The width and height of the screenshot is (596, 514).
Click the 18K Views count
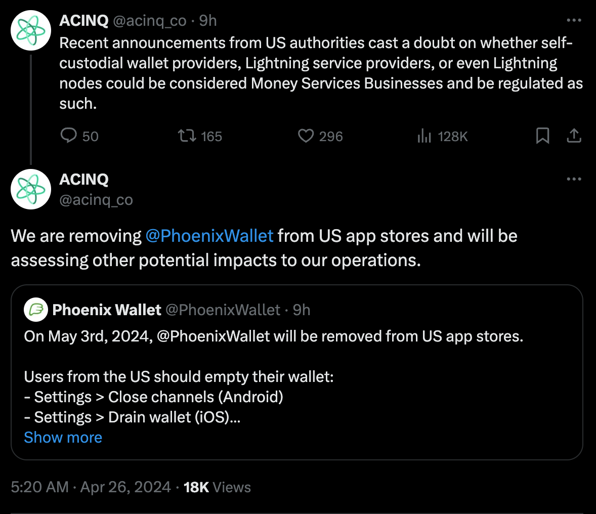(217, 487)
